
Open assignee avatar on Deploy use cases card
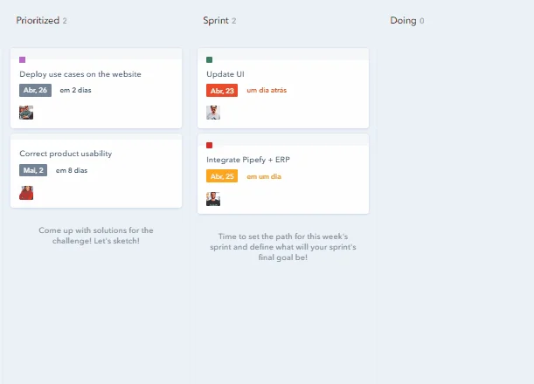(26, 113)
